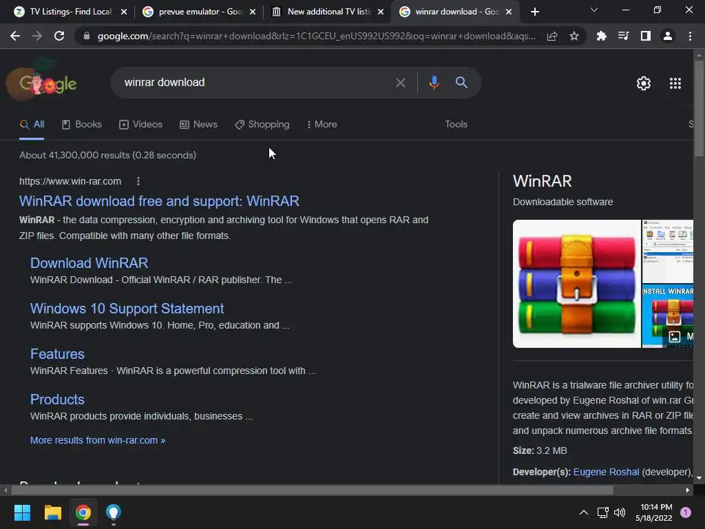Click Chrome icon in taskbar
This screenshot has height=529, width=705.
pyautogui.click(x=83, y=512)
